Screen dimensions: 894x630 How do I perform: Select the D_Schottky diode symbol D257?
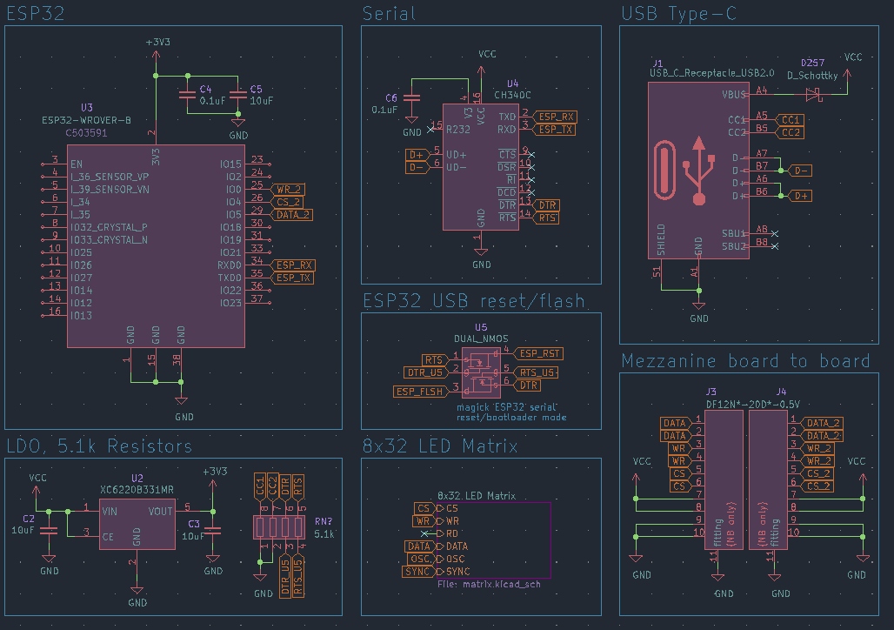(x=814, y=94)
